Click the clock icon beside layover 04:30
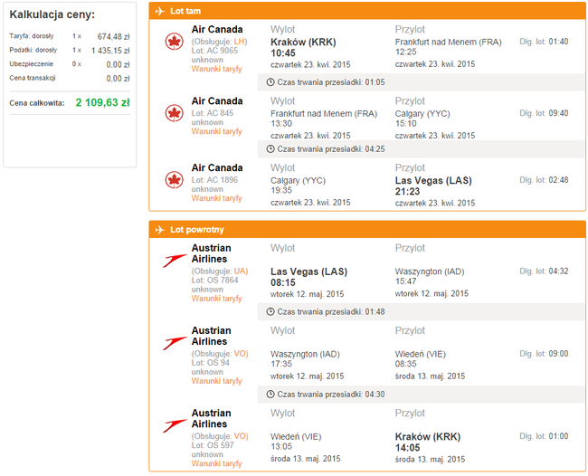Image resolution: width=588 pixels, height=476 pixels. [270, 394]
